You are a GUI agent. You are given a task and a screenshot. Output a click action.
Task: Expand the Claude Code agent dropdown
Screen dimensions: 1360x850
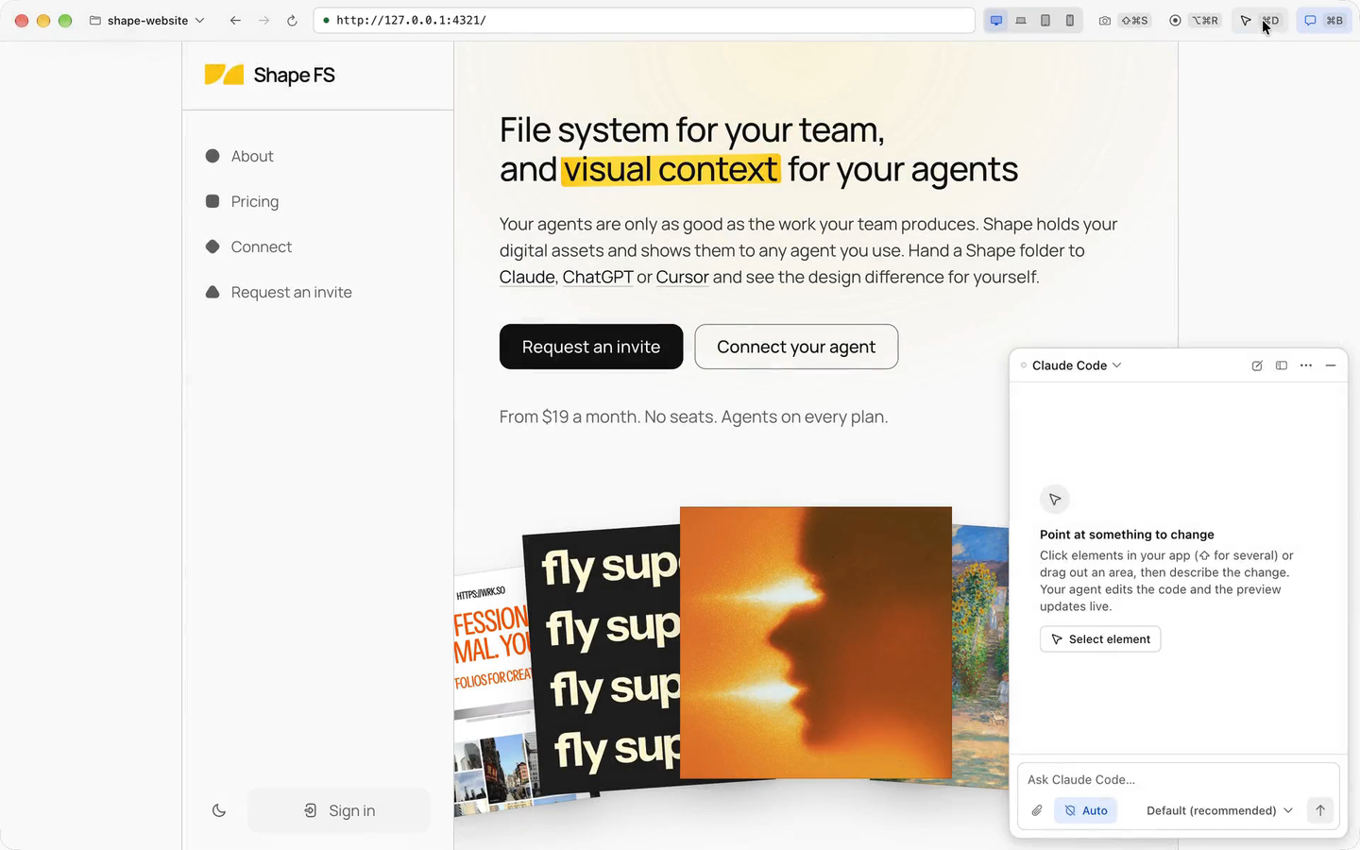tap(1076, 365)
